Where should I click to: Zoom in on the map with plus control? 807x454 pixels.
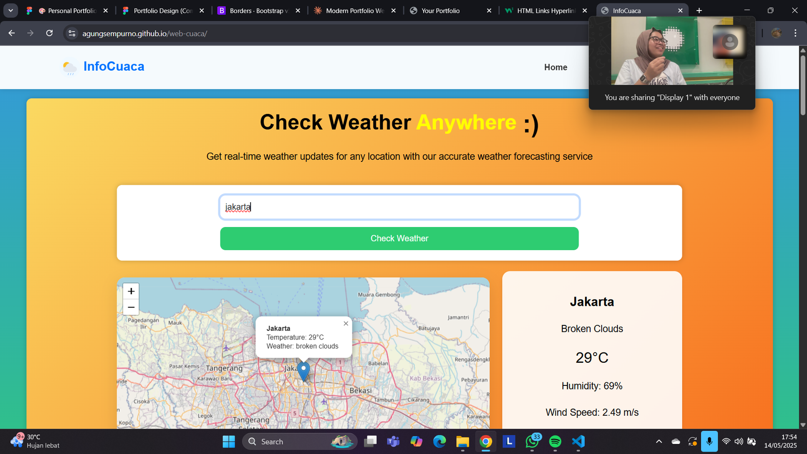click(x=131, y=291)
